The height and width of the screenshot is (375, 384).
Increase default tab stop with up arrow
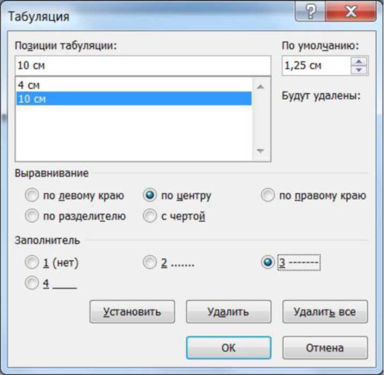pyautogui.click(x=359, y=62)
